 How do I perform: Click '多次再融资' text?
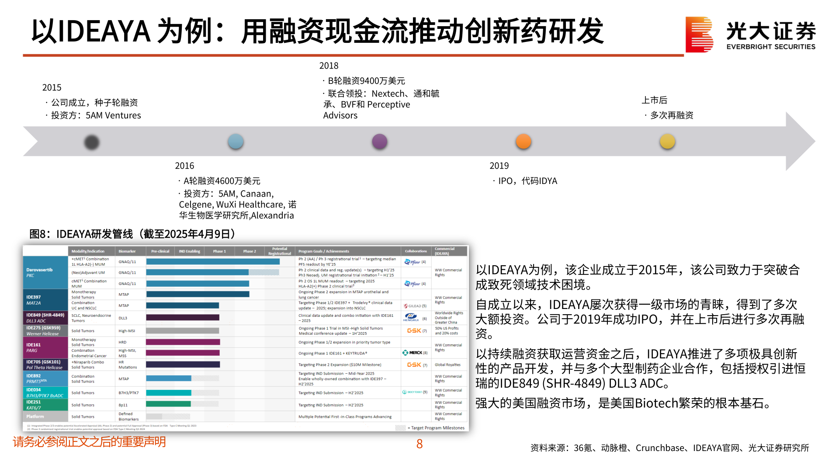tap(672, 115)
